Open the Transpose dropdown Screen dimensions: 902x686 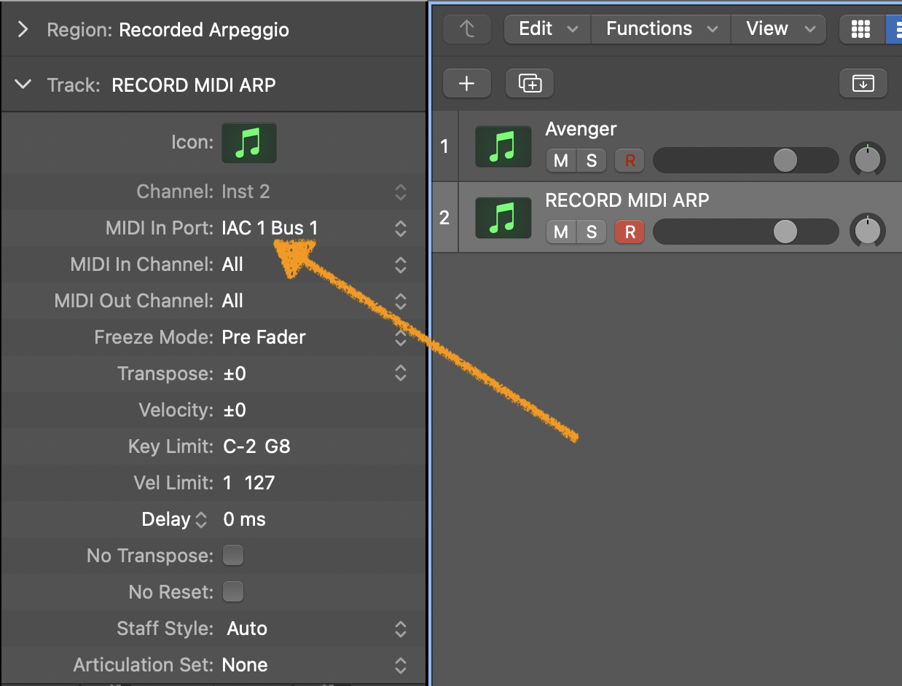coord(401,374)
